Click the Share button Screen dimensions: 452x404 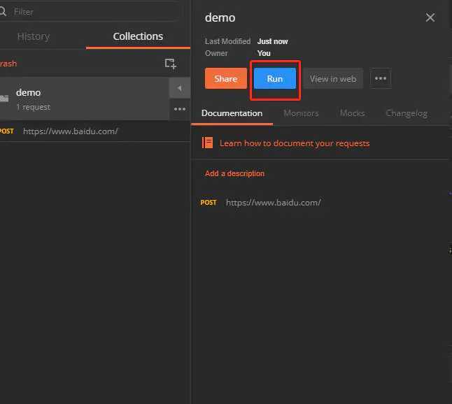(x=226, y=78)
